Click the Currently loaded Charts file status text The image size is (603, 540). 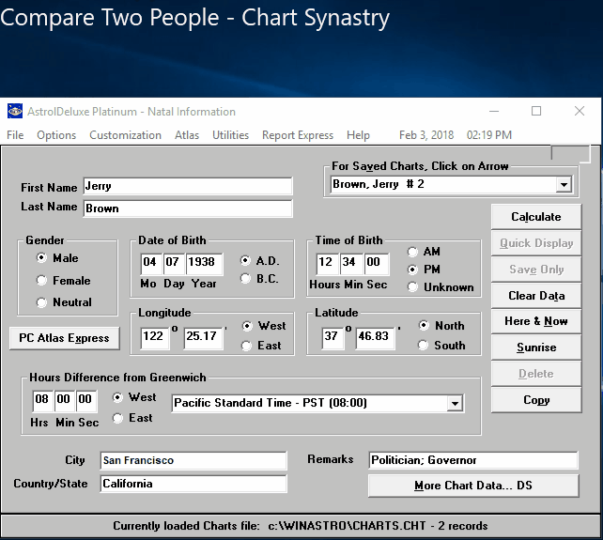(301, 526)
